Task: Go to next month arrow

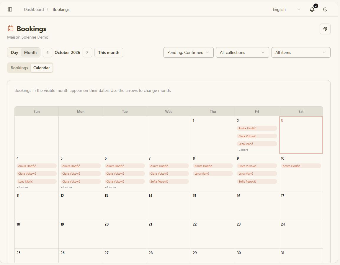Action: tap(87, 52)
